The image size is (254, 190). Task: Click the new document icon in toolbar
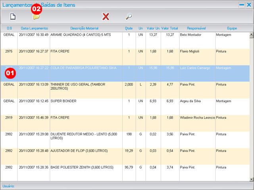click(13, 17)
